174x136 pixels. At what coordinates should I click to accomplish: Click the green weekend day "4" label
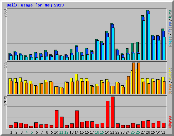(x=27, y=132)
